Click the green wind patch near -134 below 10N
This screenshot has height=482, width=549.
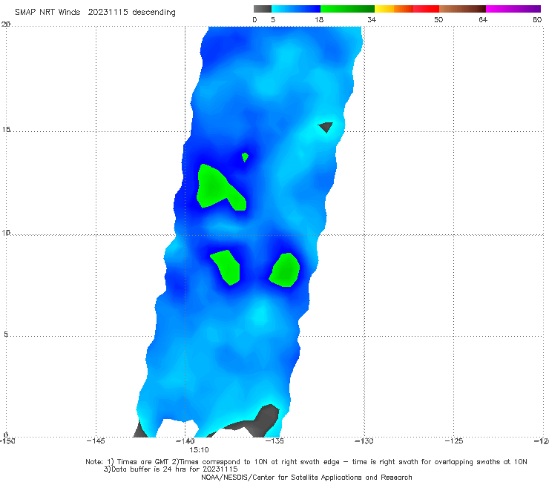click(x=285, y=270)
